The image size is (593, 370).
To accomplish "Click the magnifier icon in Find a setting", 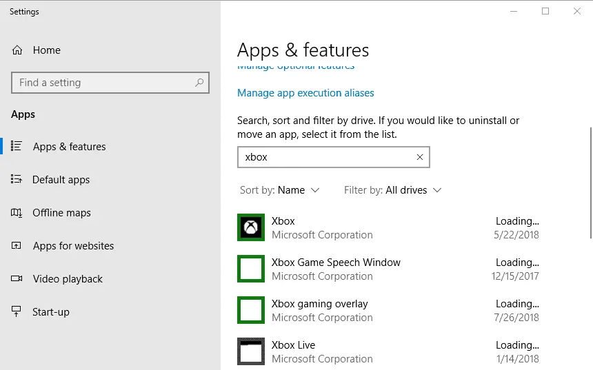I will (199, 83).
